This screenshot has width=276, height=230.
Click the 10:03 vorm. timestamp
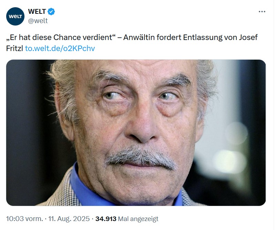click(x=24, y=219)
